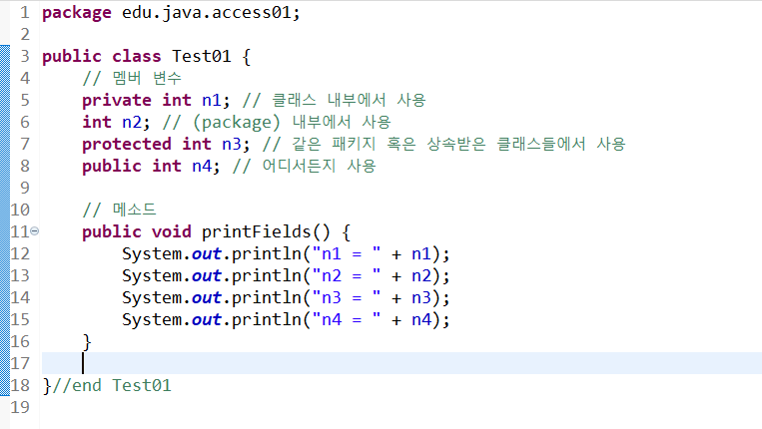Click variable n1 in its declaration
This screenshot has height=429, width=762.
click(x=212, y=100)
